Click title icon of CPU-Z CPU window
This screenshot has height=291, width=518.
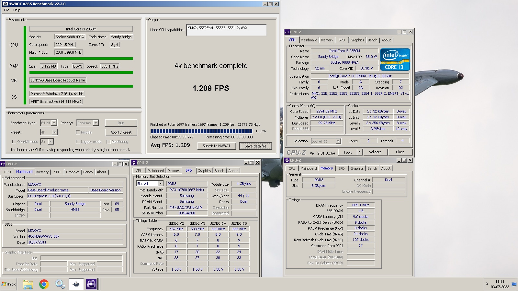point(287,32)
